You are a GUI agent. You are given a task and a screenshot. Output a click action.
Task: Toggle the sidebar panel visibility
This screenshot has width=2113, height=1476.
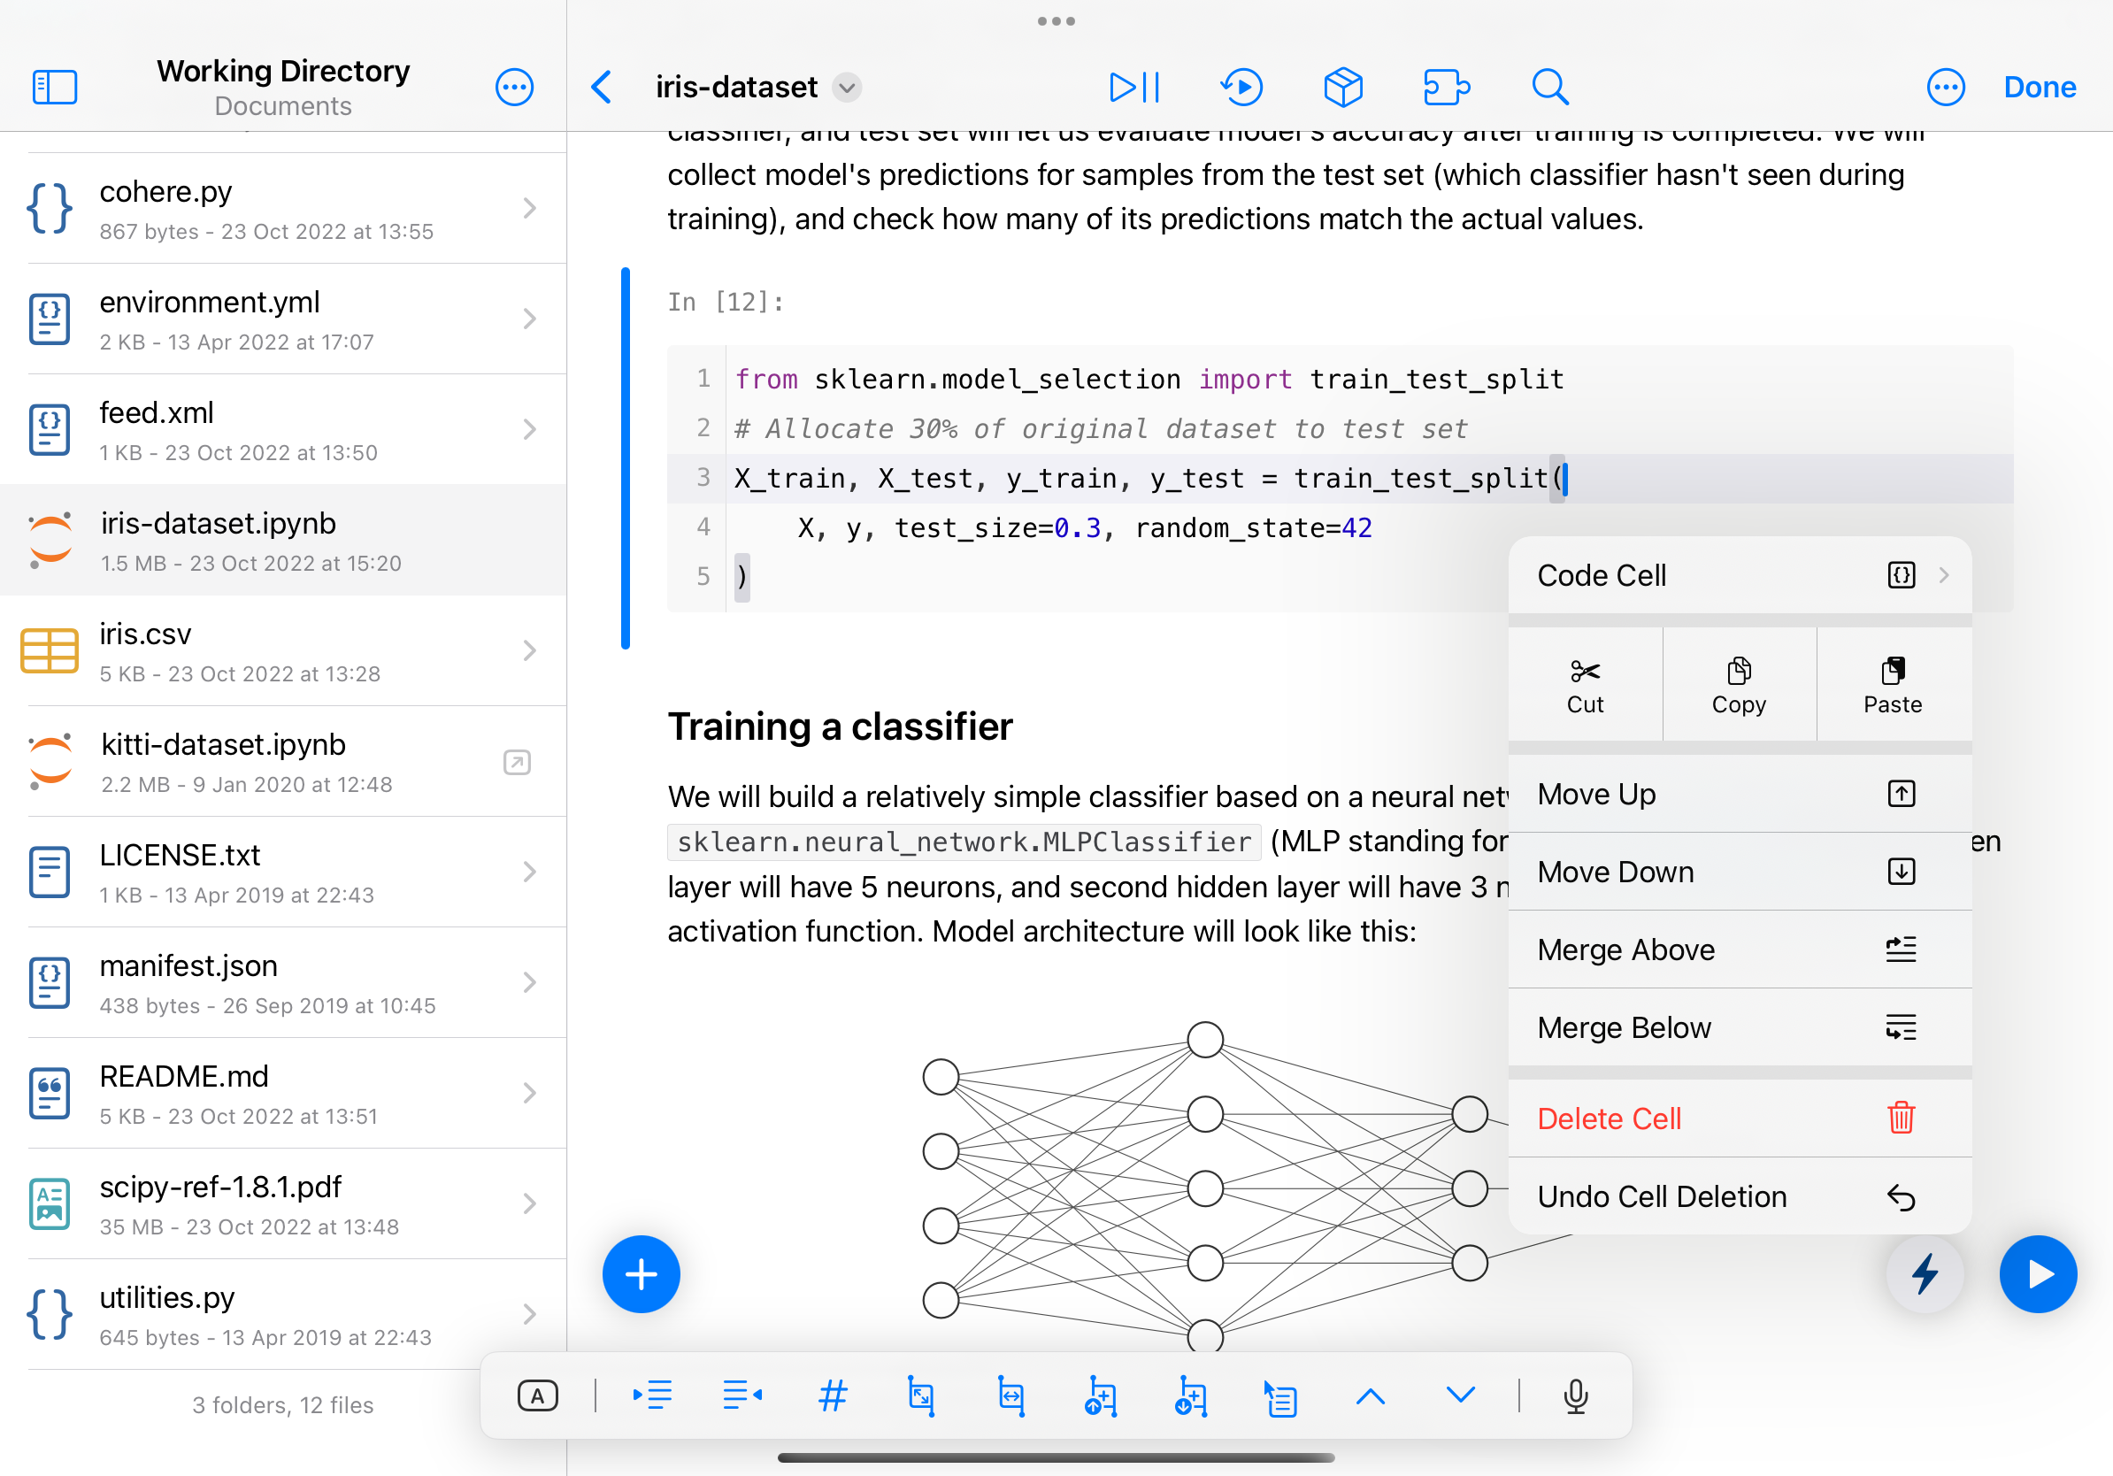(54, 88)
